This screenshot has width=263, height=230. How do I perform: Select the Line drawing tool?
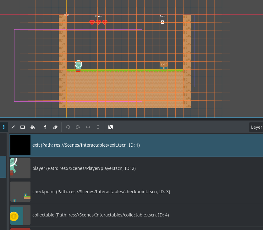[13, 127]
